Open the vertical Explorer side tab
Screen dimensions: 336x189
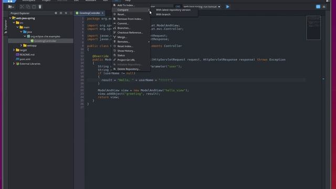[x=6, y=25]
